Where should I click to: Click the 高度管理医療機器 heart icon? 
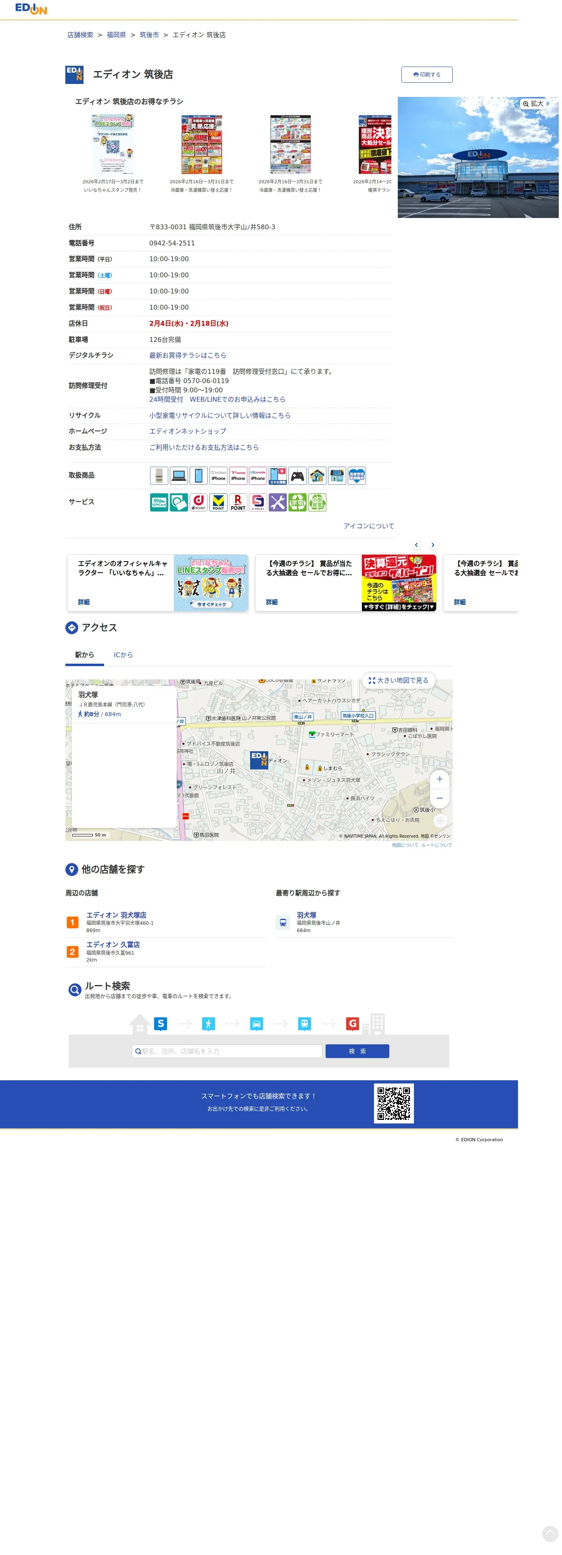tap(357, 476)
